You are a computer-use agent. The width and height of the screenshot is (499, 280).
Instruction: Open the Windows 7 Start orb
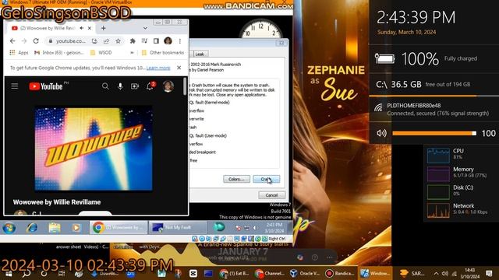coord(9,228)
